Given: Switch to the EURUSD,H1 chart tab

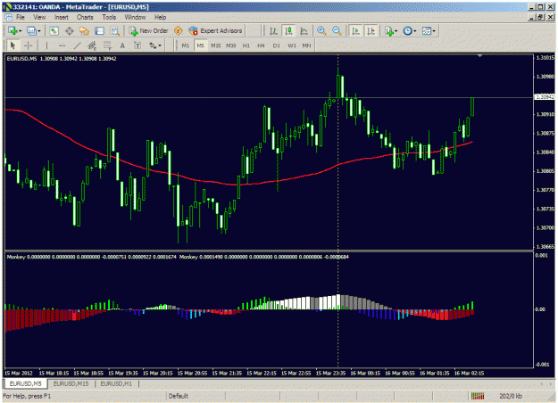Looking at the screenshot, I should tap(116, 383).
